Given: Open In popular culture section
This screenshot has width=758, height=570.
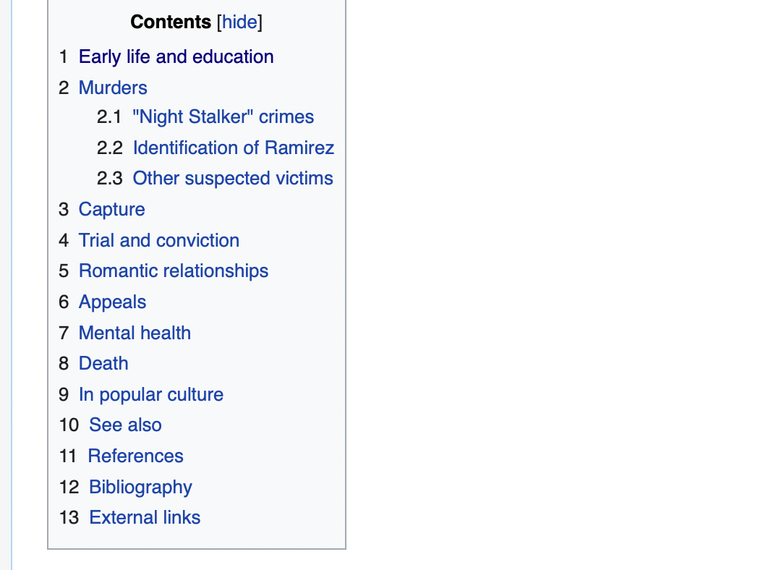Looking at the screenshot, I should 151,395.
